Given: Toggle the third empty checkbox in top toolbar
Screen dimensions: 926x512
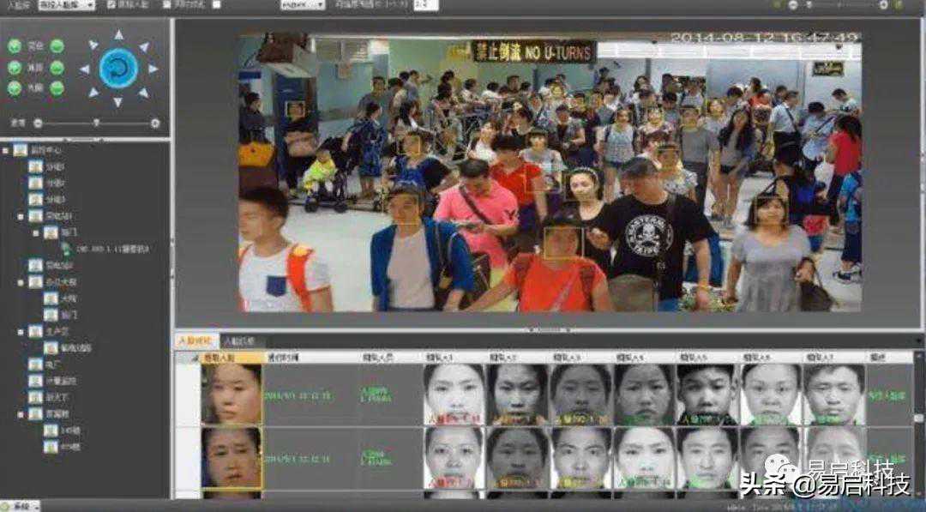Looking at the screenshot, I should pos(216,4).
